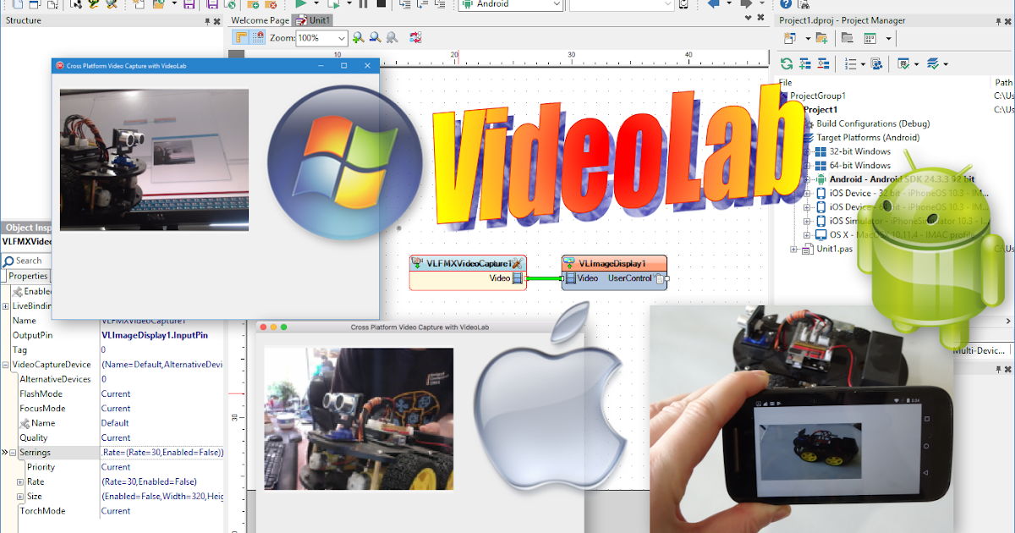
Task: Unpin the Structure panel
Action: pos(206,19)
